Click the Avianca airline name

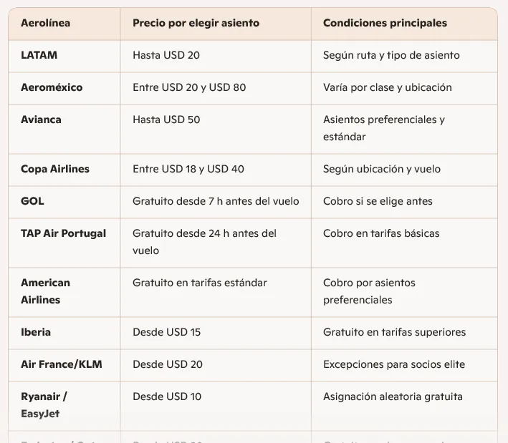point(41,120)
